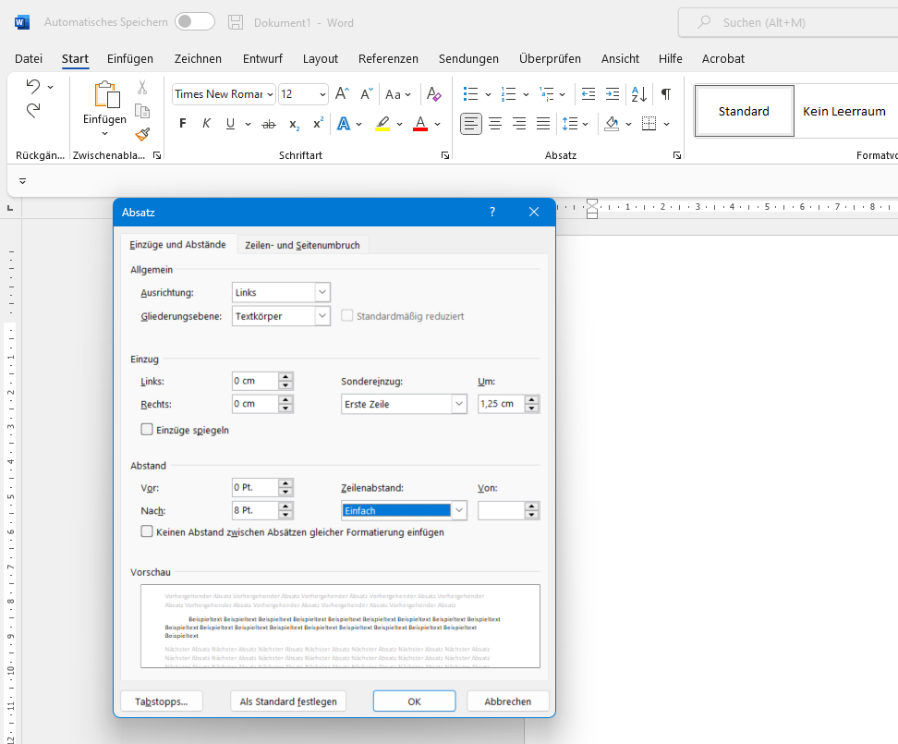
Task: Open Ausrichtung dropdown
Action: [x=322, y=292]
